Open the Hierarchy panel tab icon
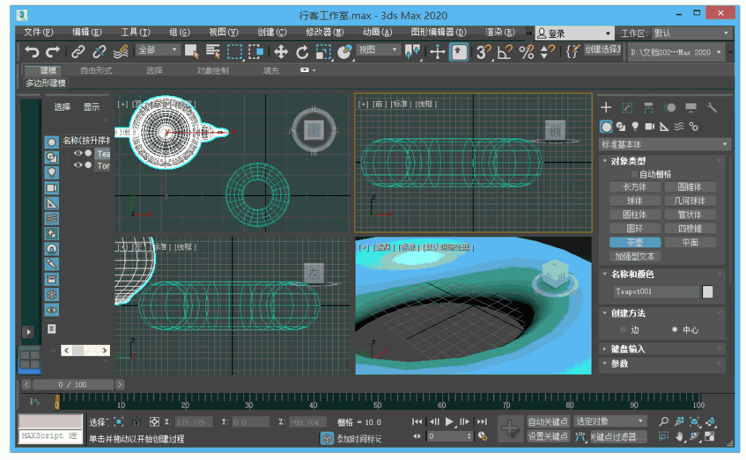Image resolution: width=746 pixels, height=460 pixels. [x=648, y=108]
